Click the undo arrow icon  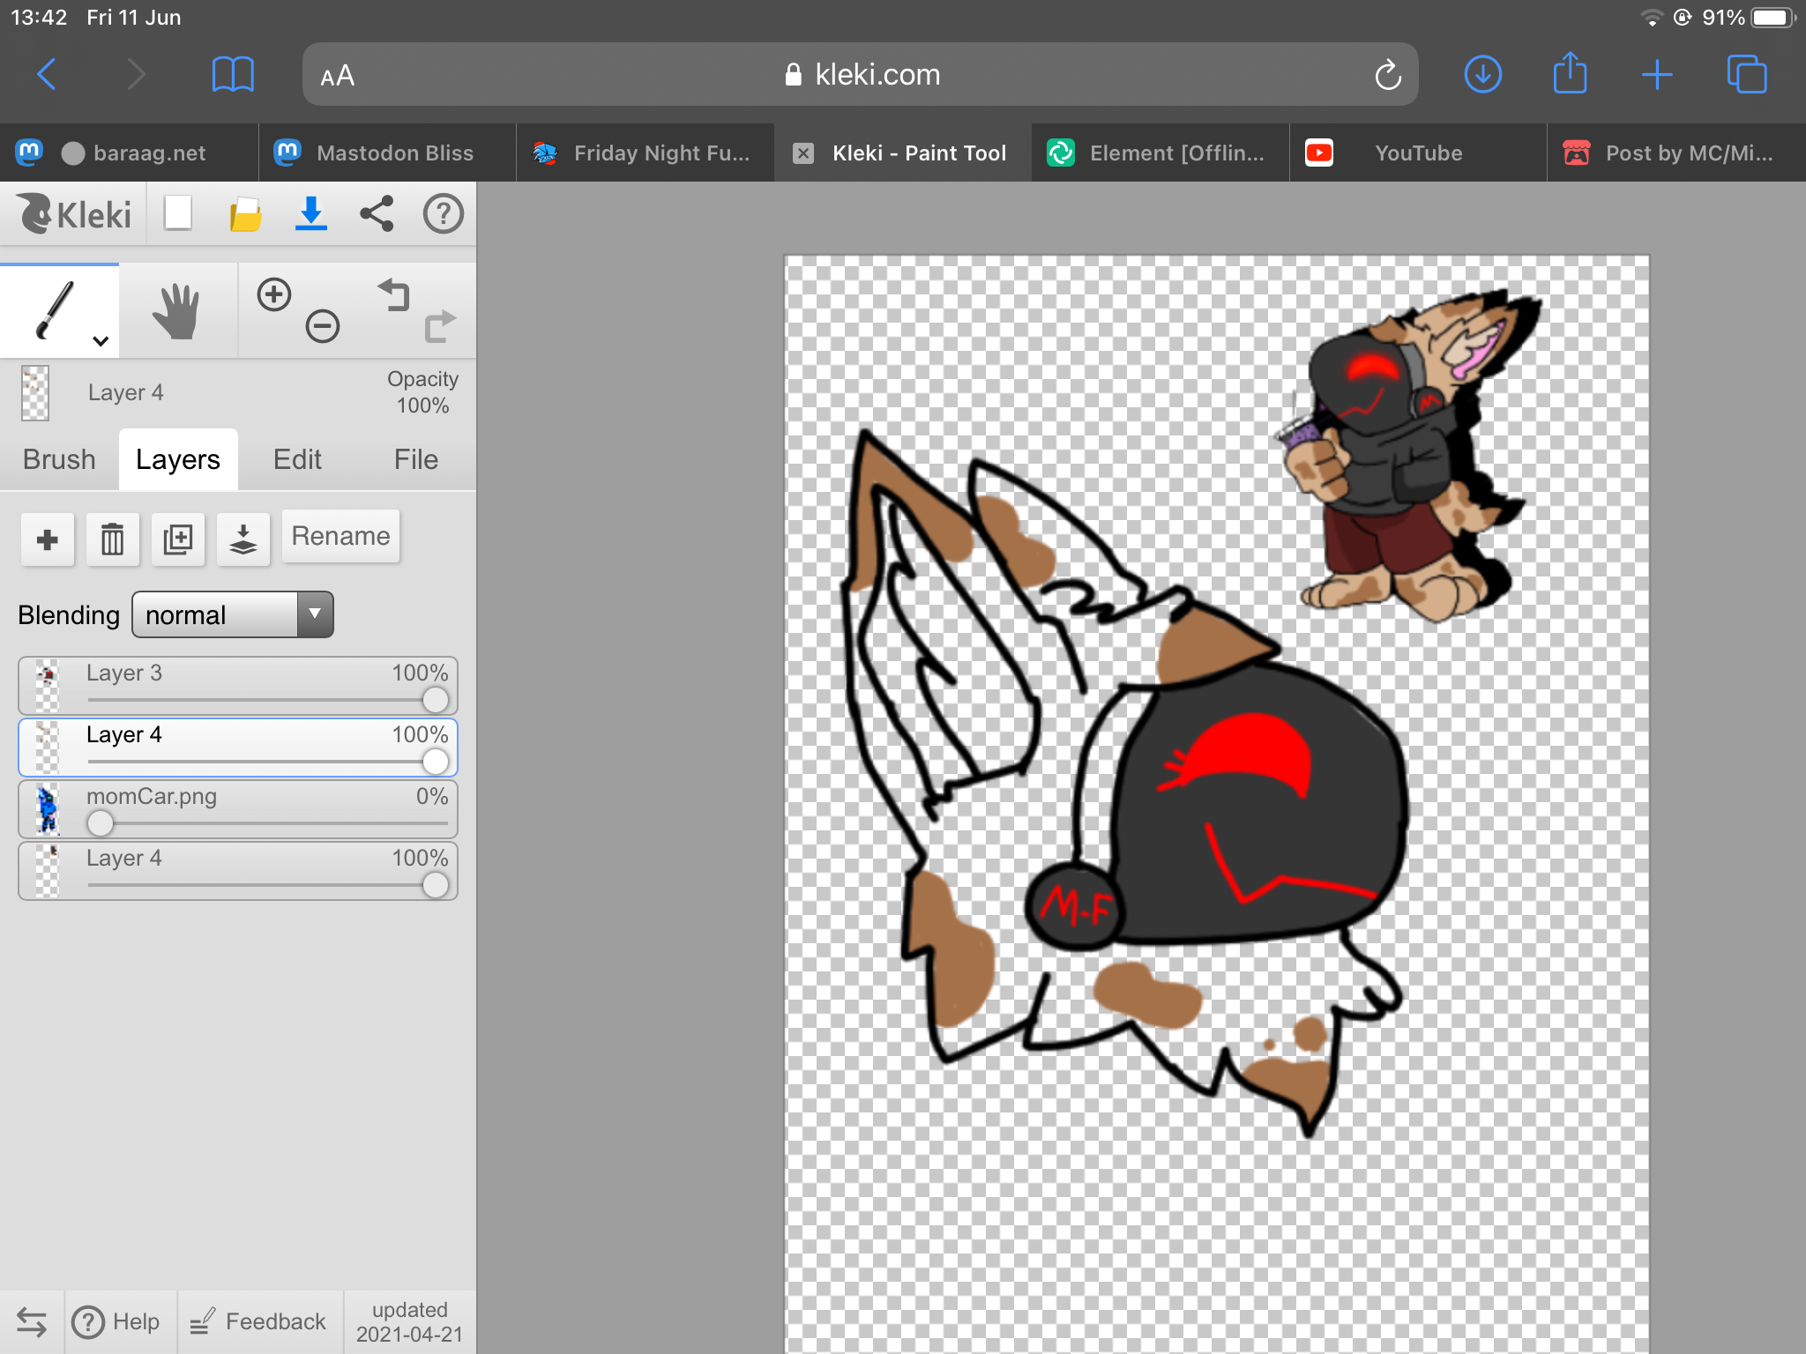(394, 294)
